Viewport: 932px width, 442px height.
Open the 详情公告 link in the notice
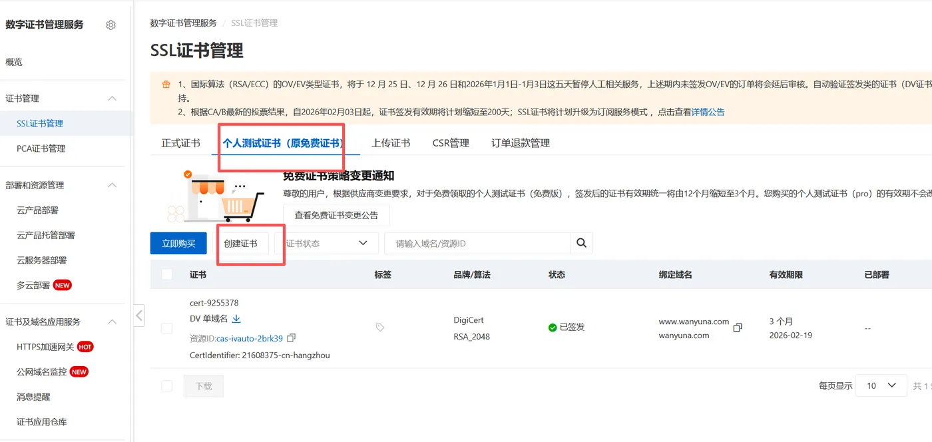click(708, 112)
